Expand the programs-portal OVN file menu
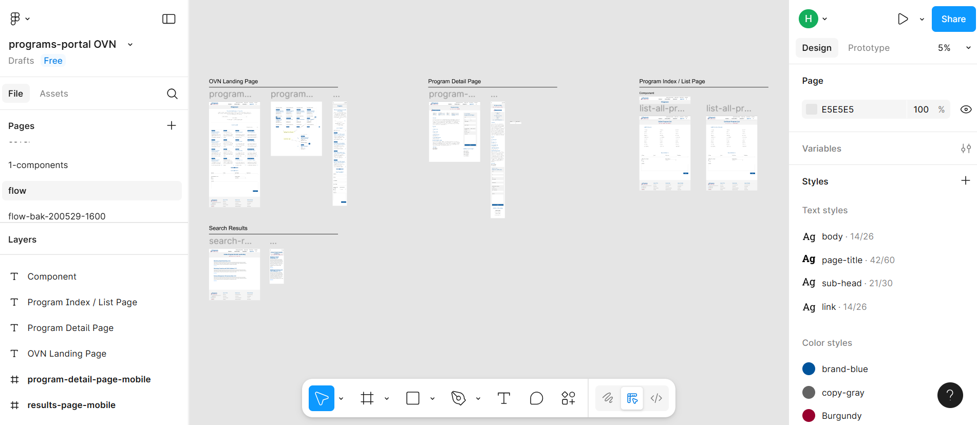The width and height of the screenshot is (977, 425). (x=130, y=45)
